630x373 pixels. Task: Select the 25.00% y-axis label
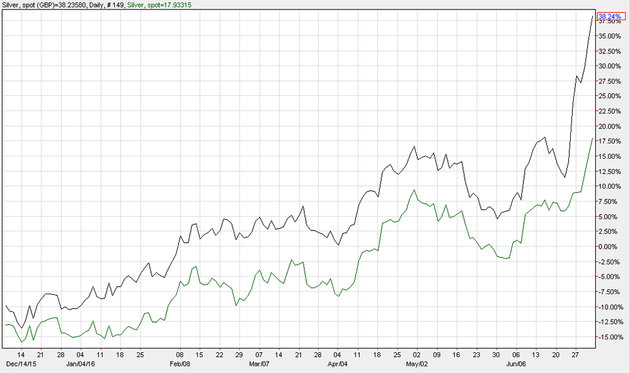coord(609,96)
